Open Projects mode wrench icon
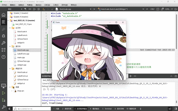Image resolution: width=178 pixels, height=111 pixels. [x=4, y=43]
